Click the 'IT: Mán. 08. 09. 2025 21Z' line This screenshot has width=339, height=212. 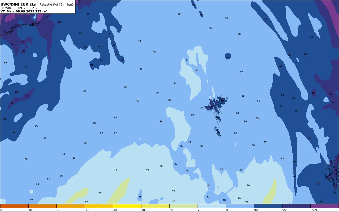pyautogui.click(x=19, y=8)
